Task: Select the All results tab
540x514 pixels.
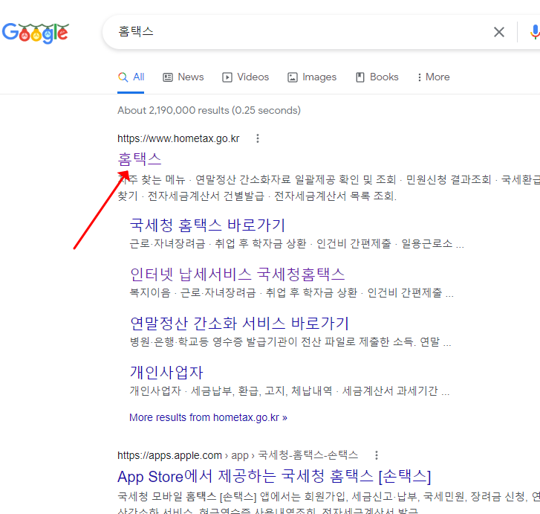Action: (131, 77)
